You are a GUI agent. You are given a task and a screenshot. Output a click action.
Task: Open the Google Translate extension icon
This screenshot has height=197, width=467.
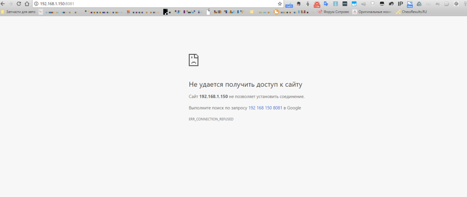[326, 4]
